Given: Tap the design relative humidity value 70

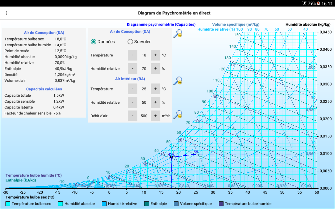Looking at the screenshot, I should coord(144,69).
